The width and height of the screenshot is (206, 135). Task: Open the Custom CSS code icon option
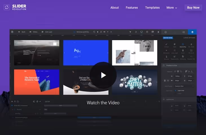191,58
